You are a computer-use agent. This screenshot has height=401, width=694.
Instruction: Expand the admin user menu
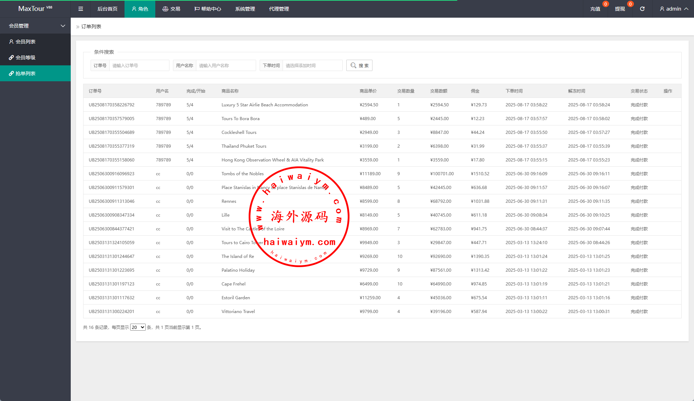(674, 9)
